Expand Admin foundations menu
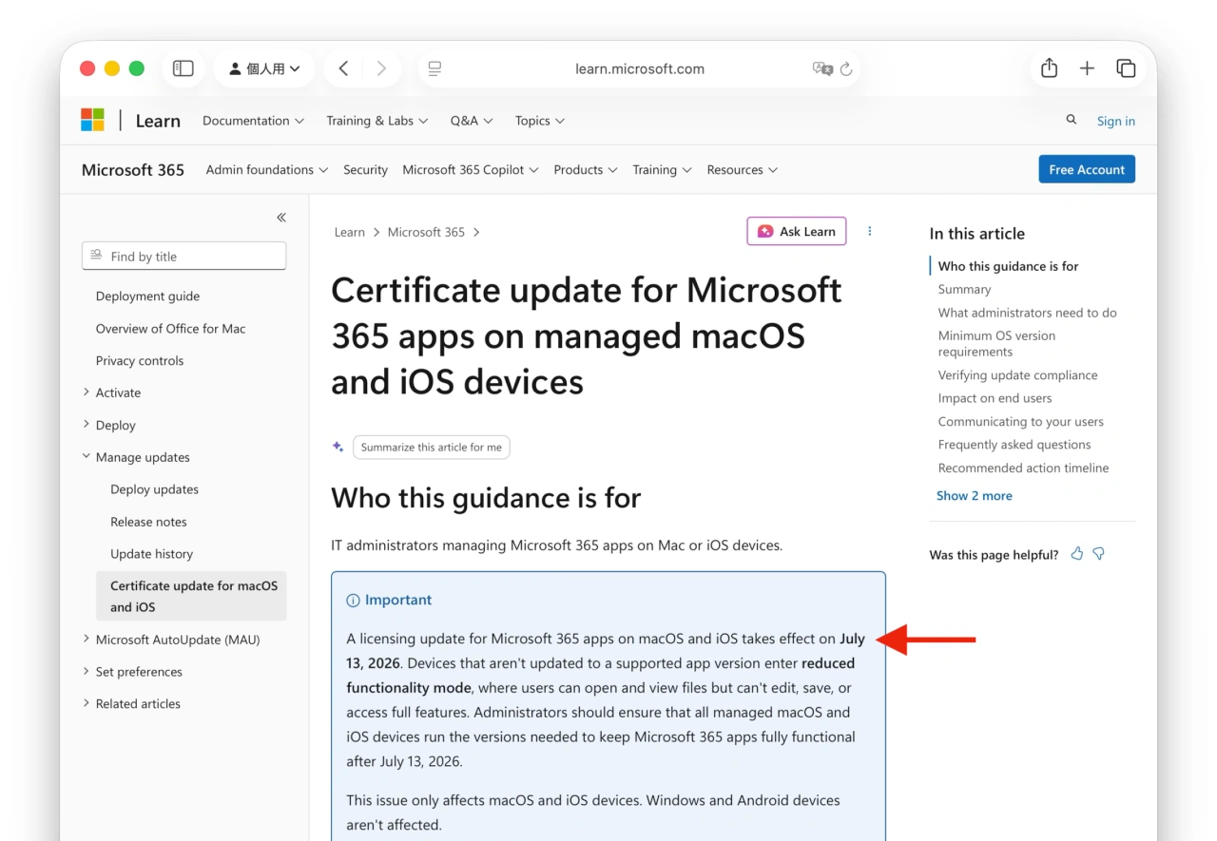 pos(267,169)
